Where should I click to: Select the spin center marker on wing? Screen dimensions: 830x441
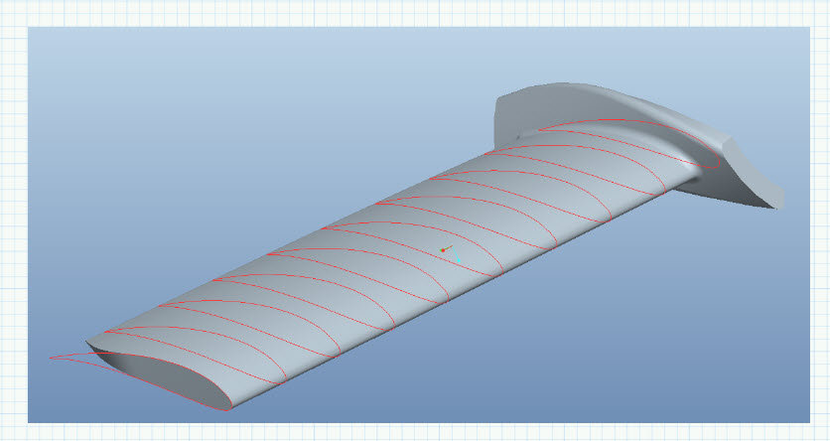450,253
